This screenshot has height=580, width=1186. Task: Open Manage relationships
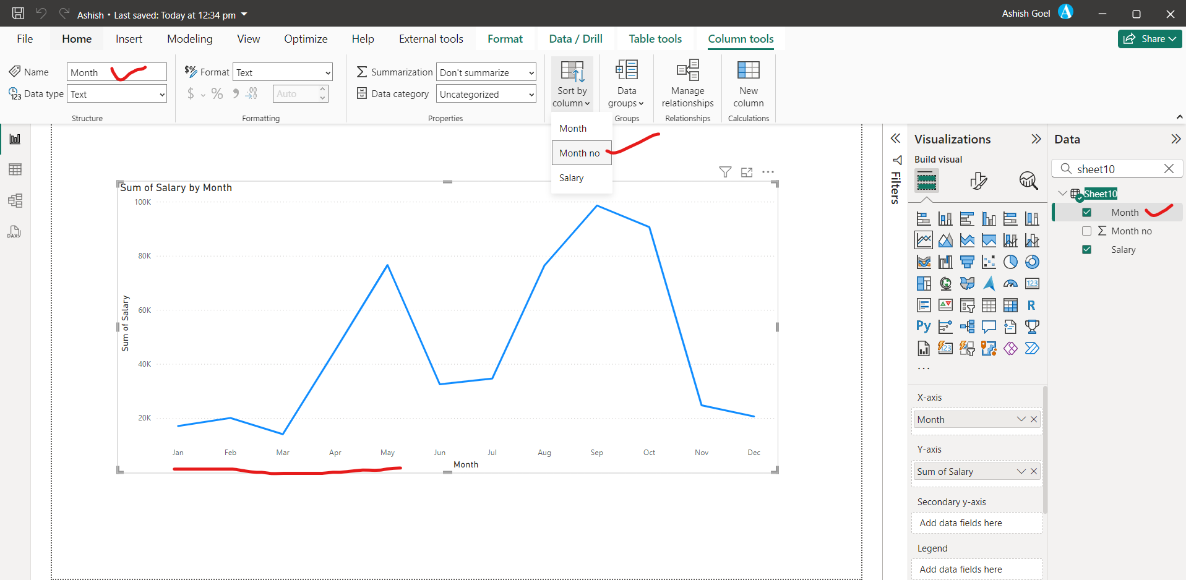[x=687, y=83]
